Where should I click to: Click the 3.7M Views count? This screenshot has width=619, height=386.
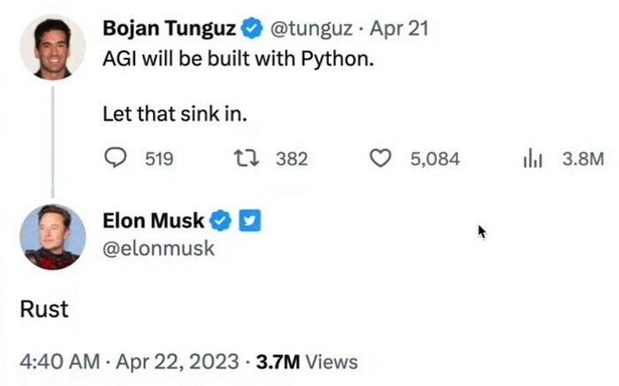[x=307, y=362]
